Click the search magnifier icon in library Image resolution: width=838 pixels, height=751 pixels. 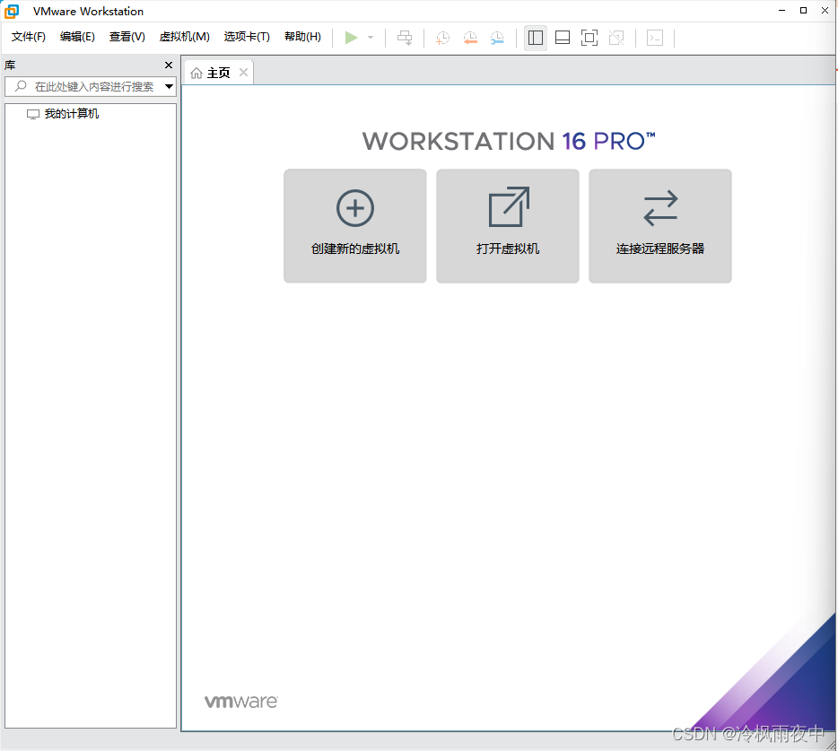click(x=21, y=85)
